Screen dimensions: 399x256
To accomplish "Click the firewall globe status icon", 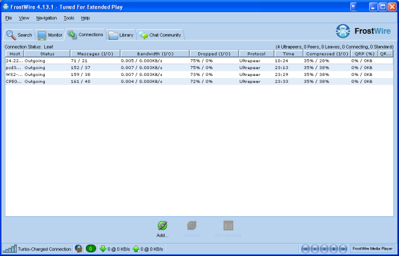I will coord(79,249).
